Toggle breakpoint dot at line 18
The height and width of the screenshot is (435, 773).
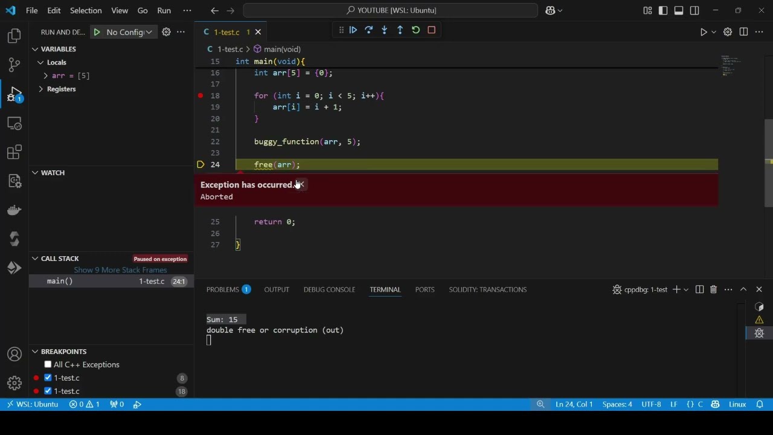(x=200, y=95)
